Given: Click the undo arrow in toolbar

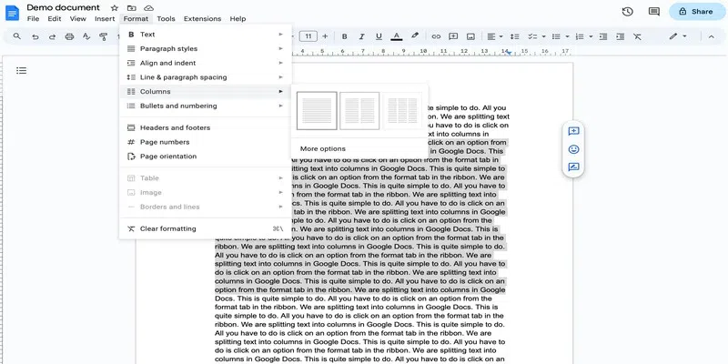Looking at the screenshot, I should point(35,36).
